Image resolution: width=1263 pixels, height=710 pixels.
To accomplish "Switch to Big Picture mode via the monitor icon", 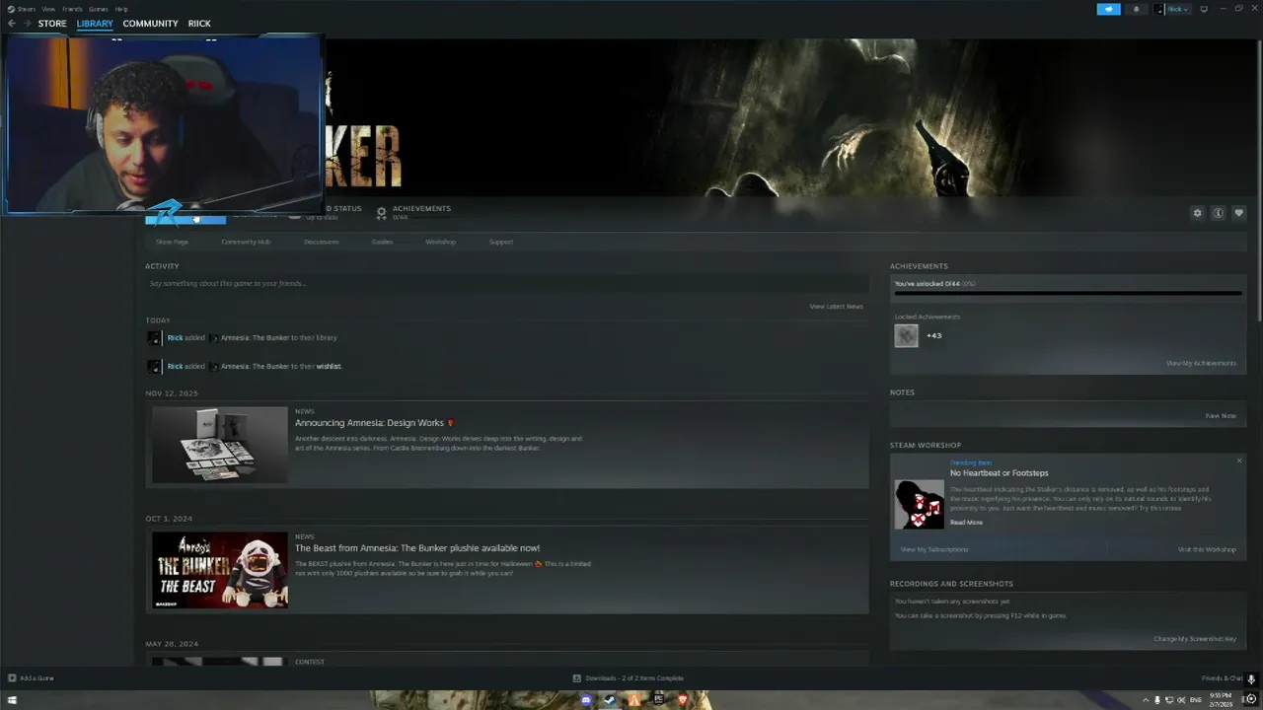I will click(x=1204, y=9).
